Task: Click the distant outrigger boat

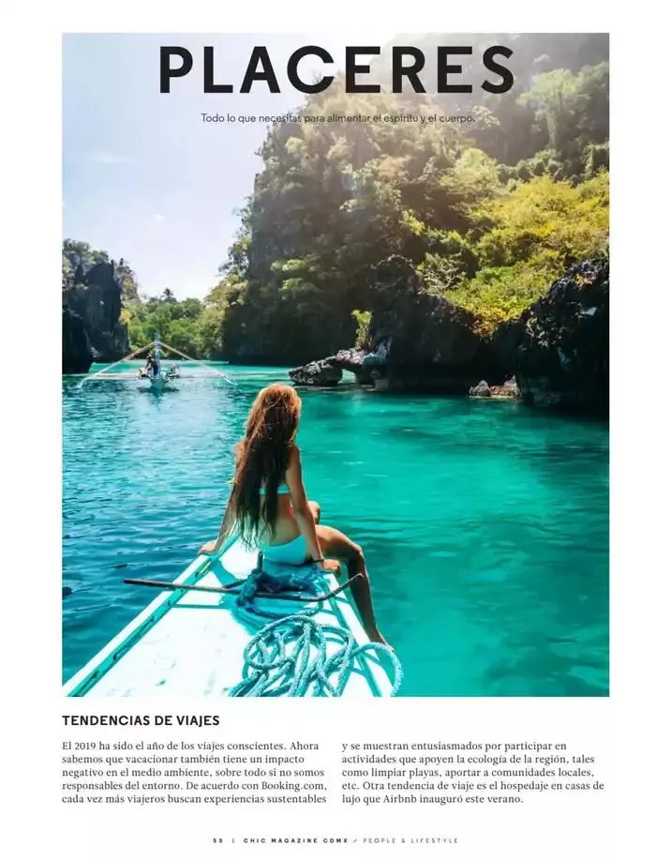Action: pyautogui.click(x=156, y=365)
